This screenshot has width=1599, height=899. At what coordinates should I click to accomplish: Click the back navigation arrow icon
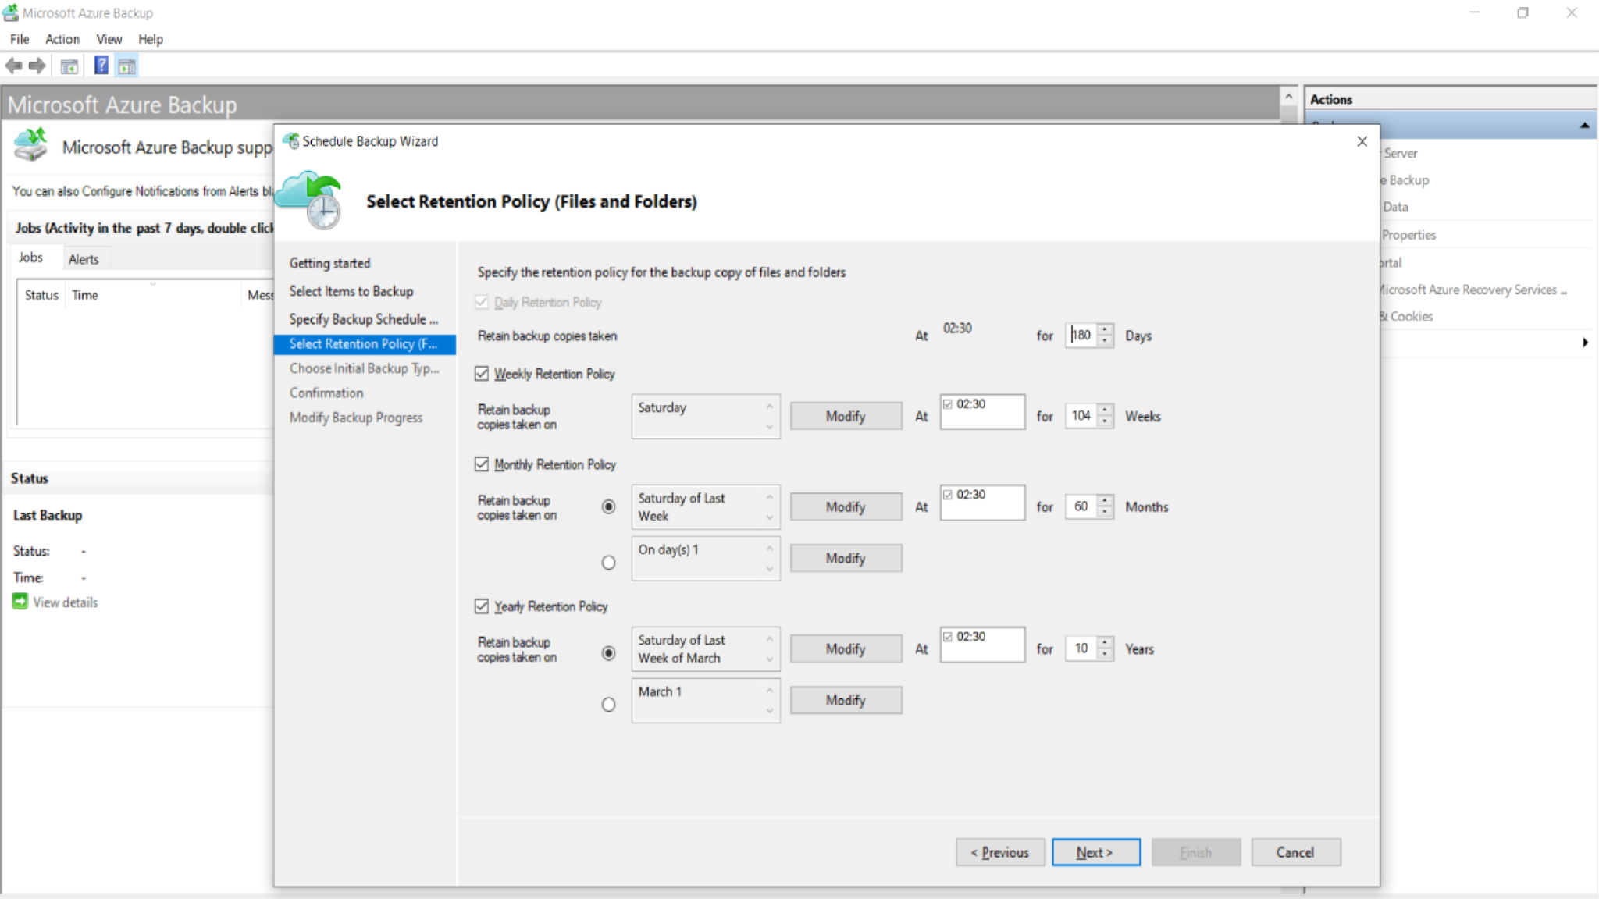(14, 66)
